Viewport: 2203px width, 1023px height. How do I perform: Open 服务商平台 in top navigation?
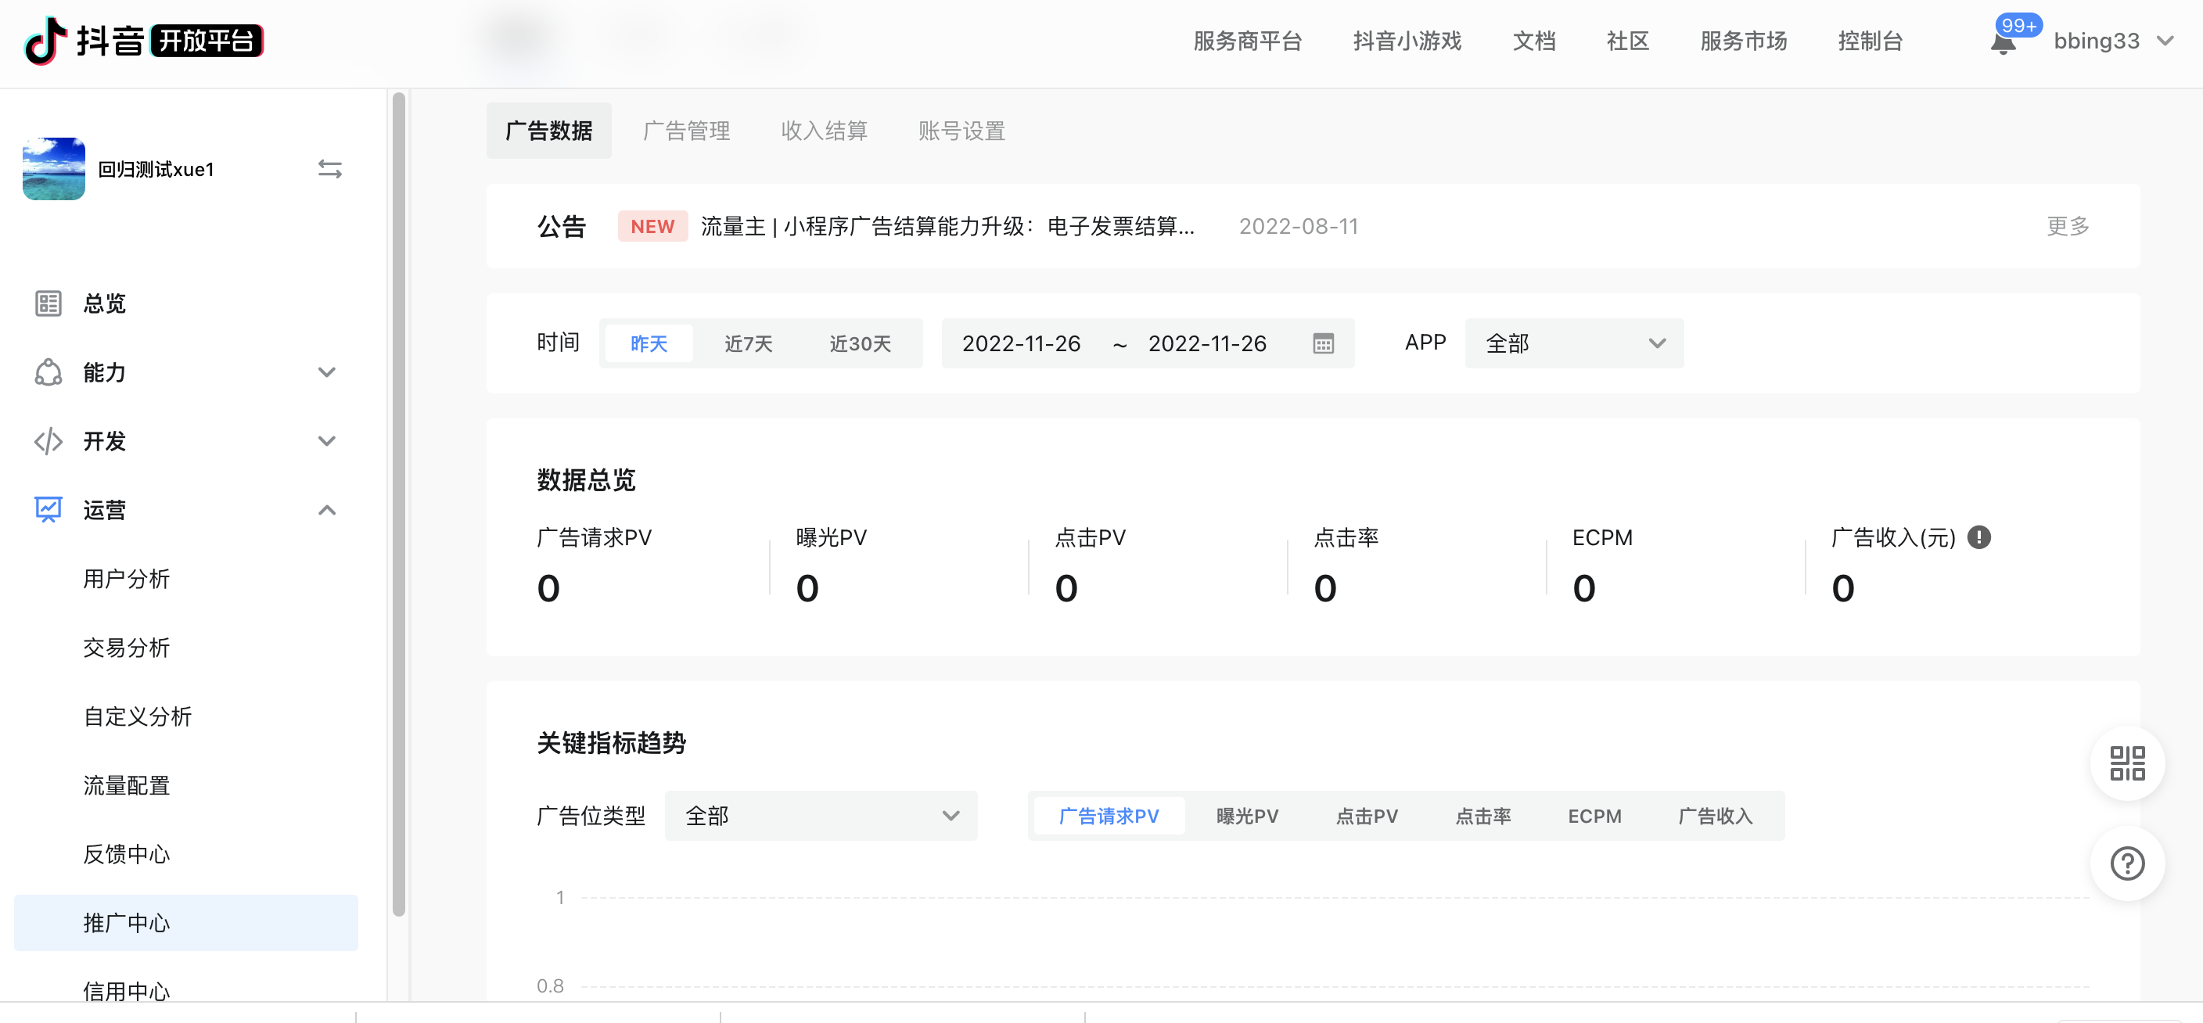coord(1247,41)
